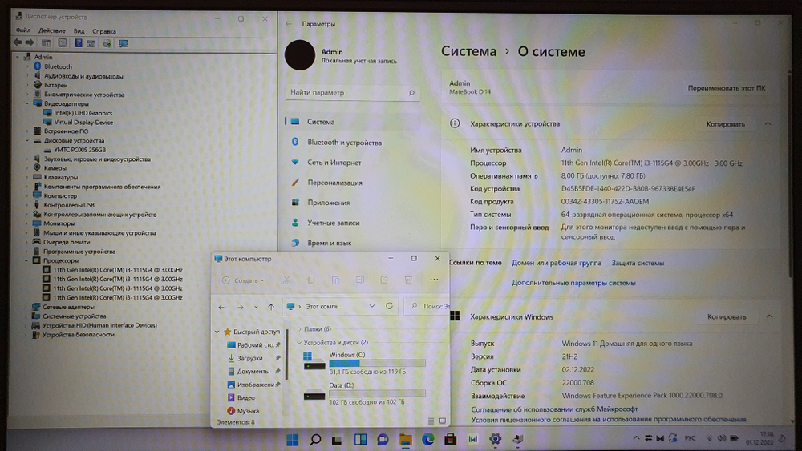Collapse Характеристики Windows section chevron
Screen dimensions: 802x451
(769, 316)
